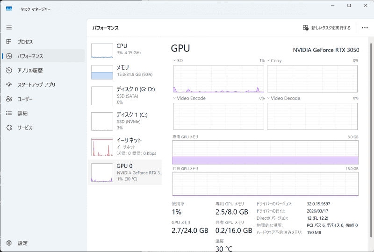Open the three-dots more options menu
374x252 pixels.
pyautogui.click(x=365, y=28)
